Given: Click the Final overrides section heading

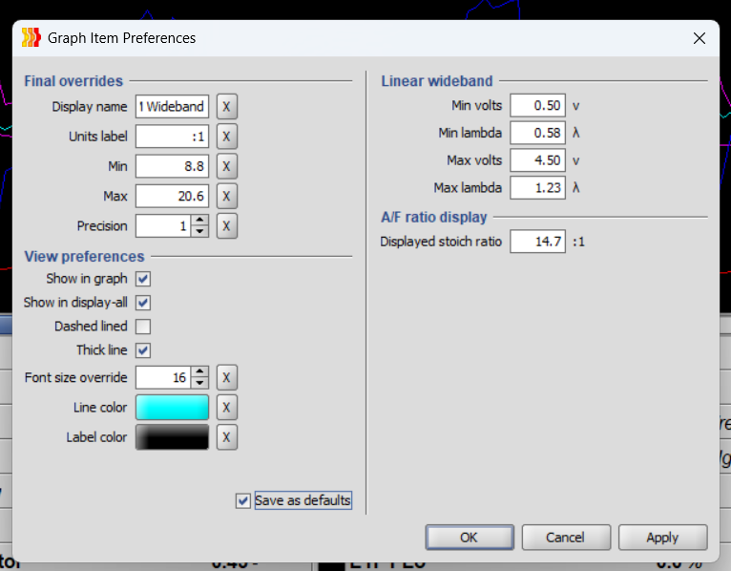Looking at the screenshot, I should [73, 81].
